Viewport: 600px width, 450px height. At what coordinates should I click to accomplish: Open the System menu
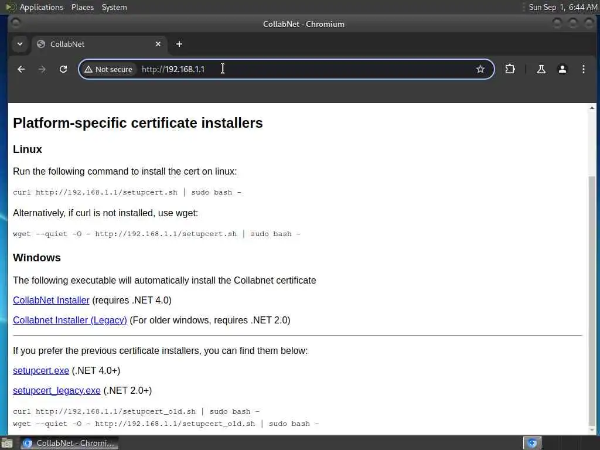coord(114,7)
